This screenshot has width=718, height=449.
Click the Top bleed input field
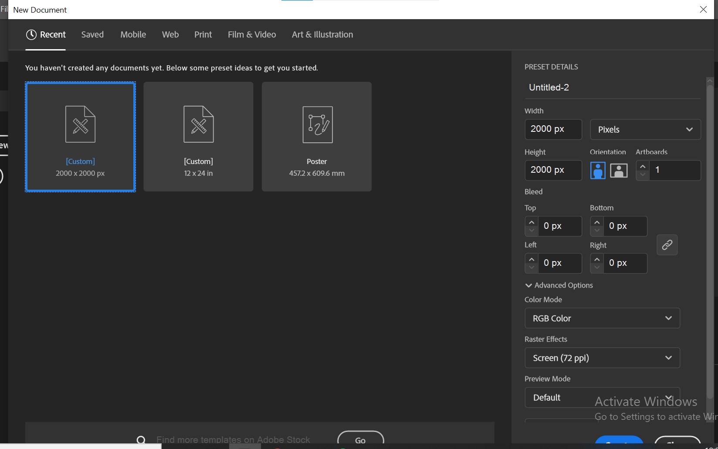560,226
